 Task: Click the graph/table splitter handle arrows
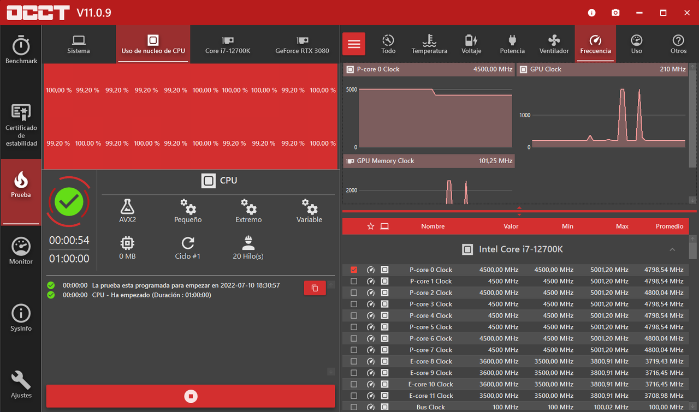(x=519, y=211)
